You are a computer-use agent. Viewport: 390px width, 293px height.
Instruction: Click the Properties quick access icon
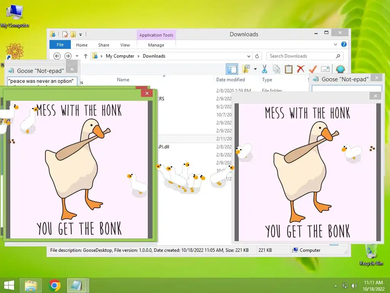(65, 34)
